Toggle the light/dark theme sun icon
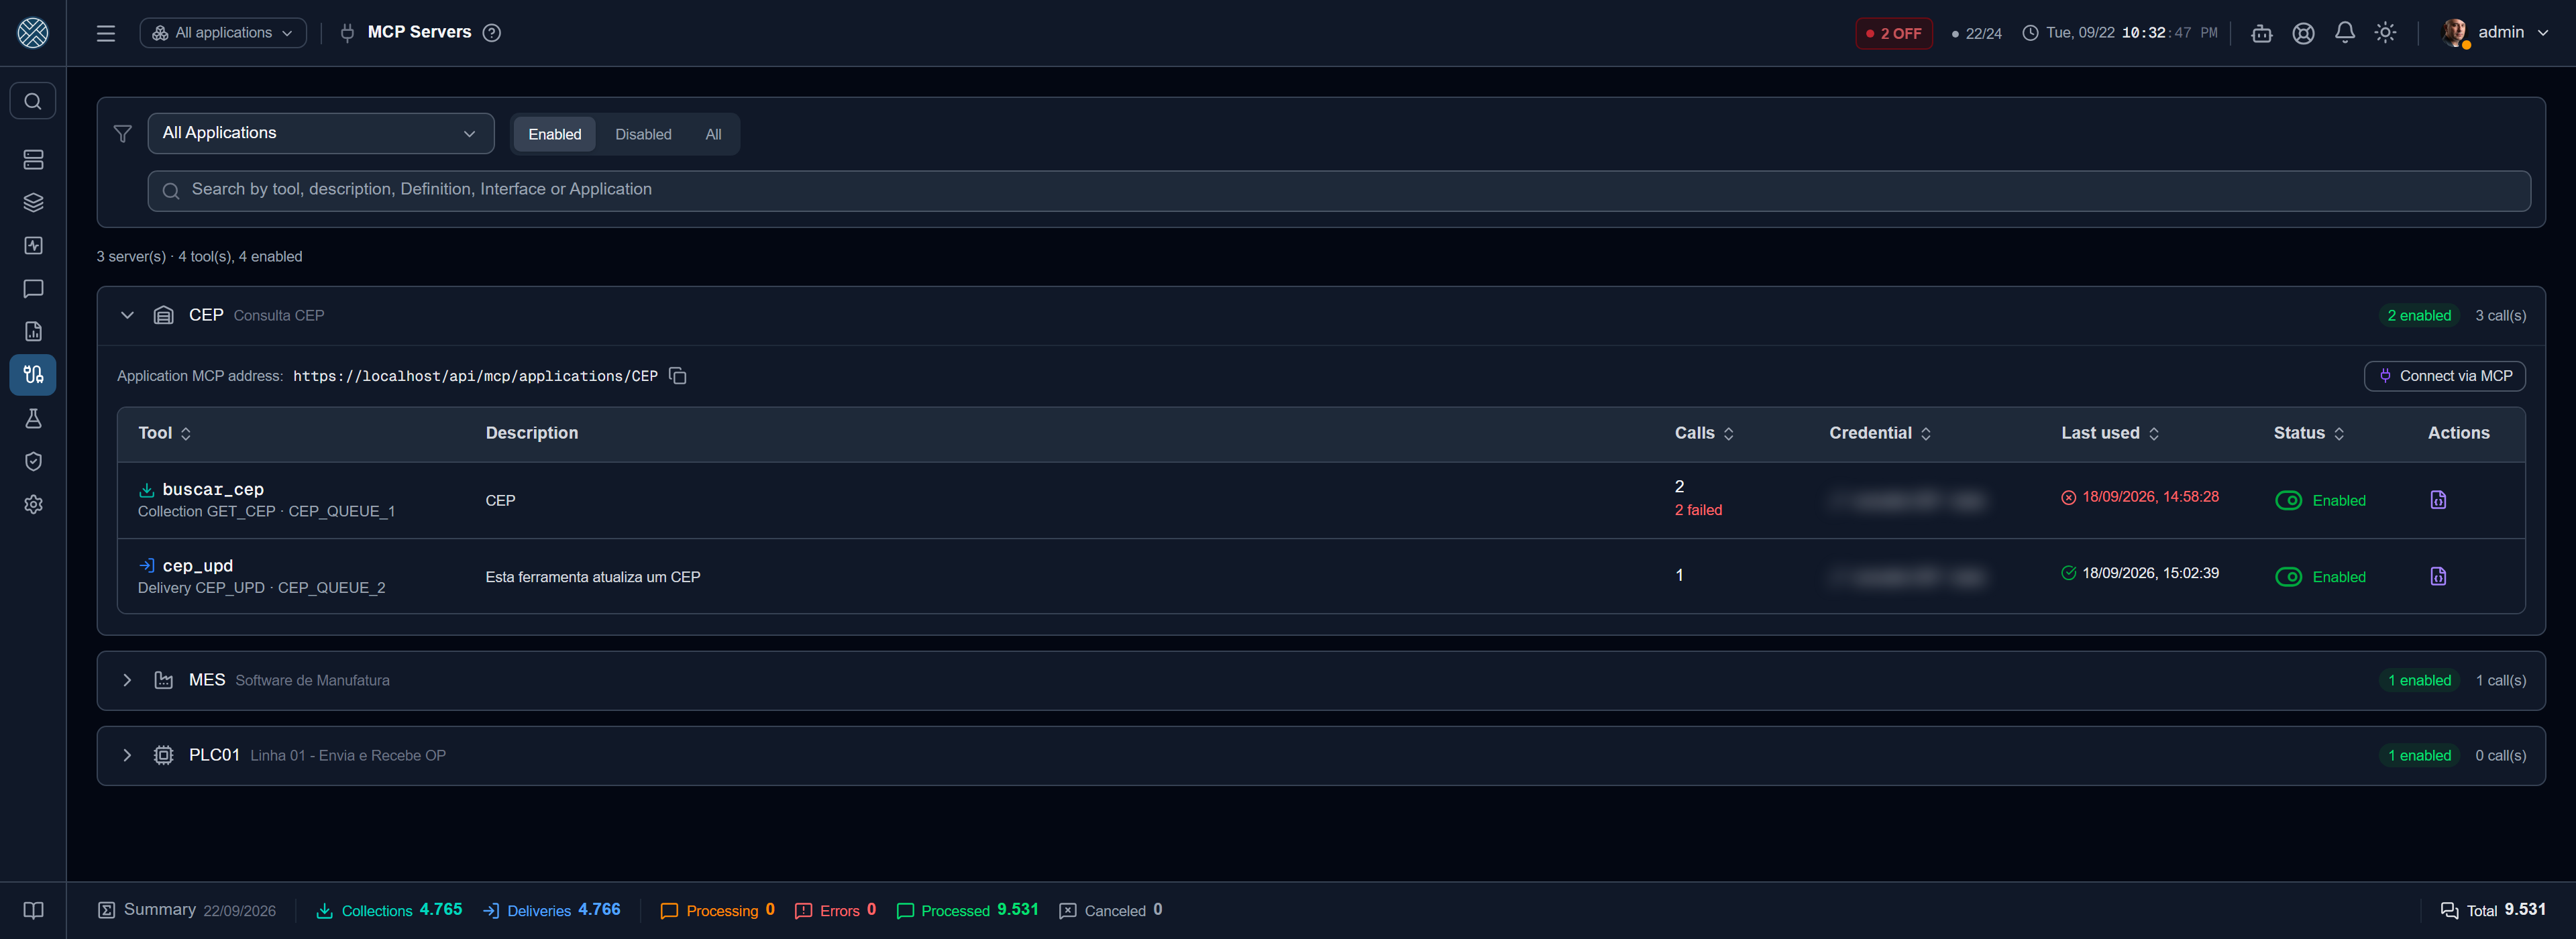 pos(2385,33)
